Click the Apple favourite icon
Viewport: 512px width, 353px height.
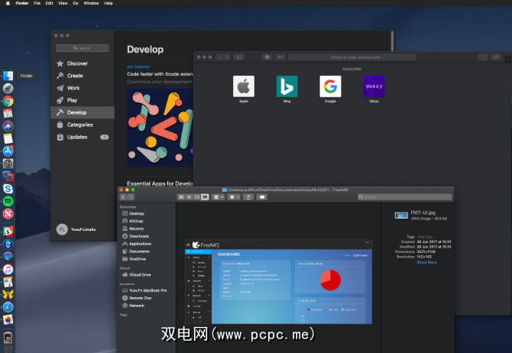(x=243, y=86)
